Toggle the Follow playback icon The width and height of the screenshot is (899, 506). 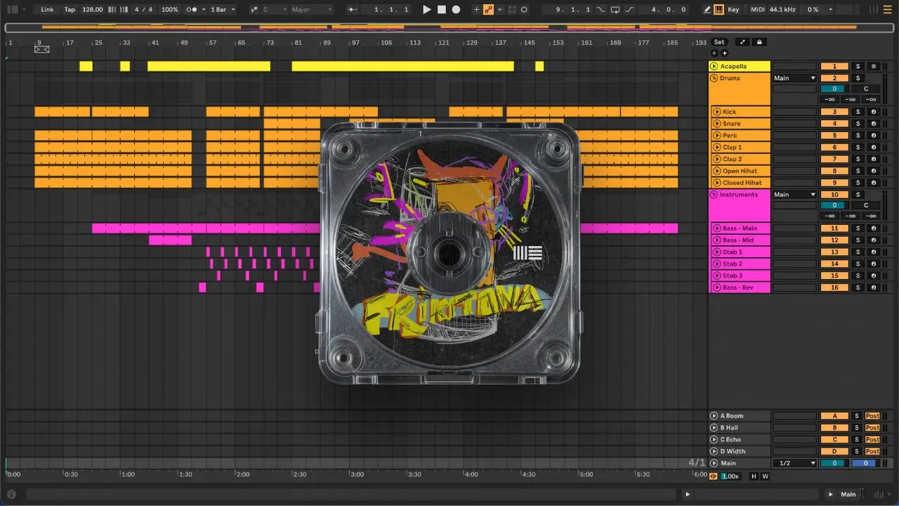point(353,10)
